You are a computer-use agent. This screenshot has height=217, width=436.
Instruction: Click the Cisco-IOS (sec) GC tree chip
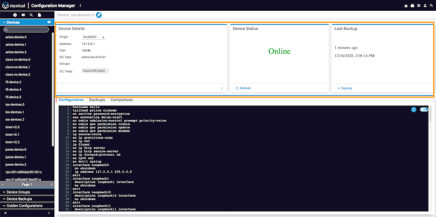tap(95, 71)
